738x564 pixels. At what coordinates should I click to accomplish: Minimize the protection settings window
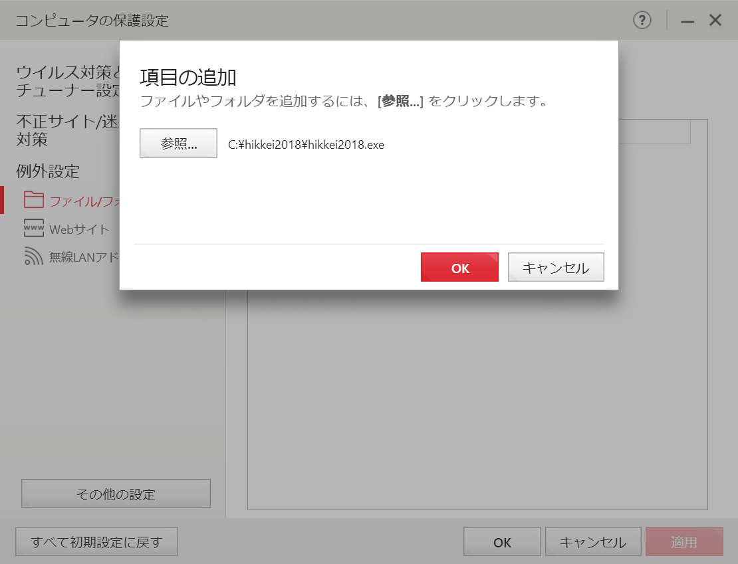tap(687, 21)
